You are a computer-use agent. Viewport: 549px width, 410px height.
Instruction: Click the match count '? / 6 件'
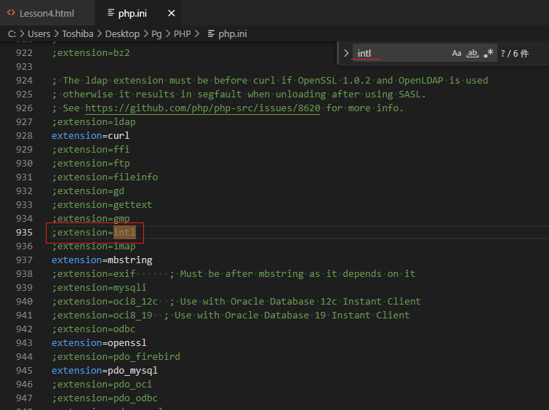[514, 54]
